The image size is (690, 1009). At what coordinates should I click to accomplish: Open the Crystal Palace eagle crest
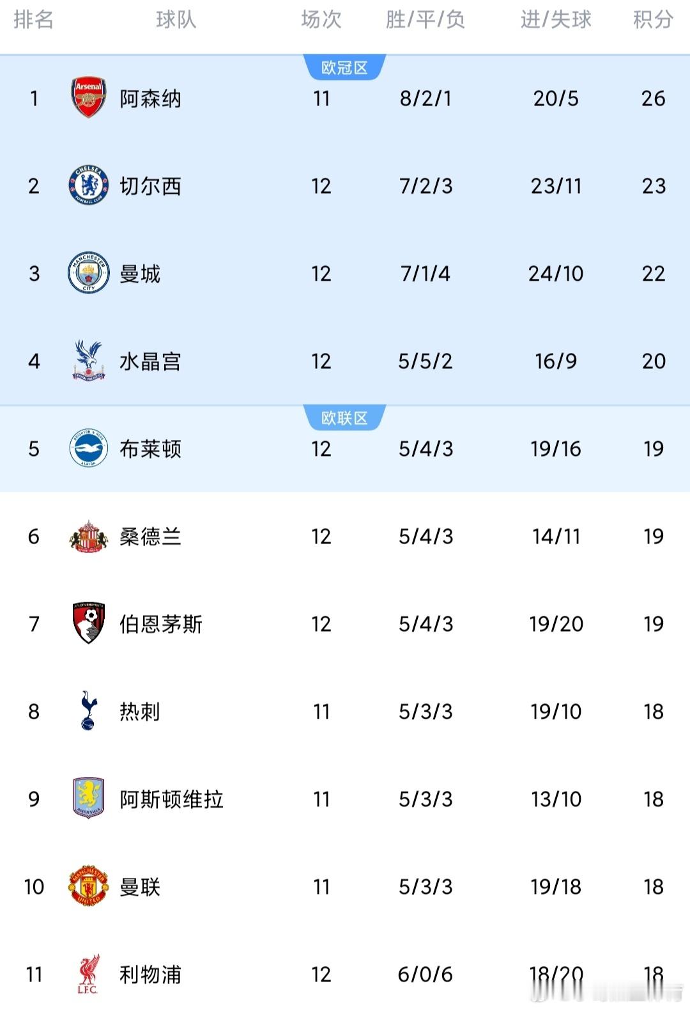point(88,361)
